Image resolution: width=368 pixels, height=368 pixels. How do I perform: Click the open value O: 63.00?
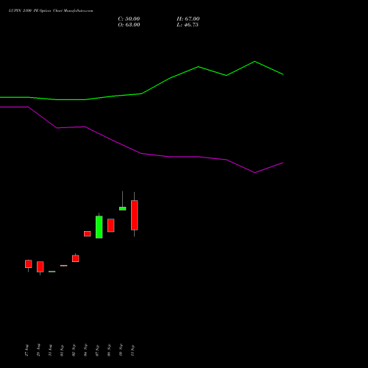point(129,25)
